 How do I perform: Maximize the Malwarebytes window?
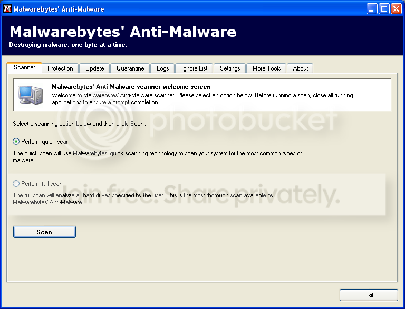(384, 9)
